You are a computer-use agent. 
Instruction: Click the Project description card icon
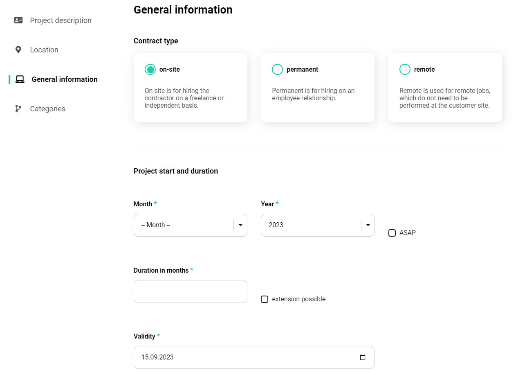[x=18, y=20]
